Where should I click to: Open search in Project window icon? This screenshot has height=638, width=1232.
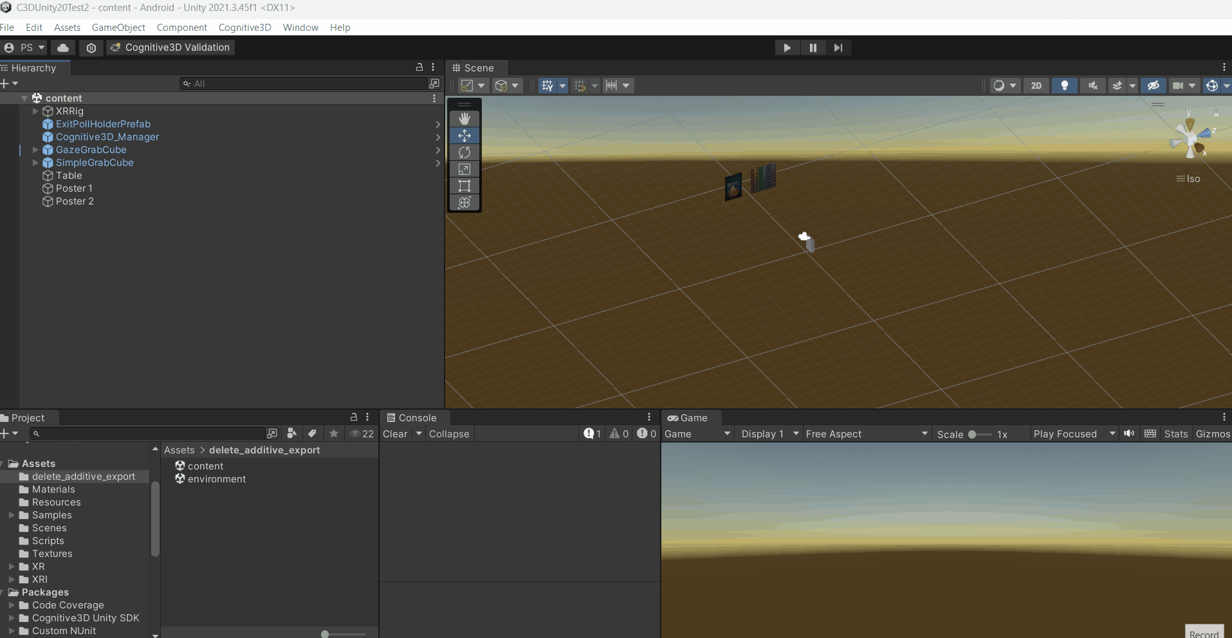point(272,433)
